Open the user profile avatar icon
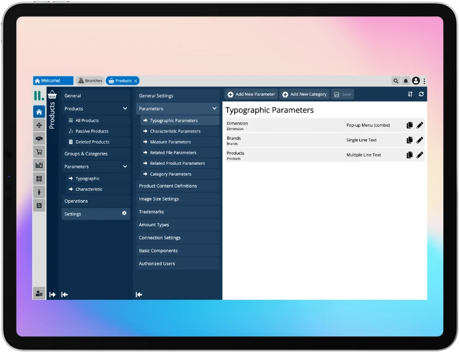 point(416,81)
